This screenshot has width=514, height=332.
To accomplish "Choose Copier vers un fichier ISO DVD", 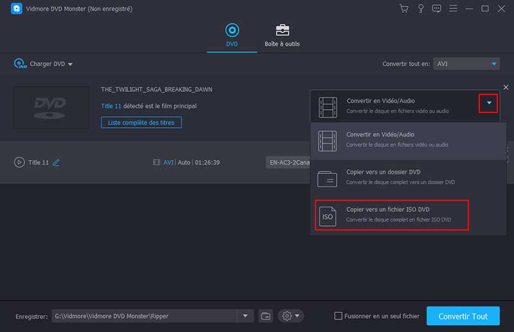I will tap(392, 214).
